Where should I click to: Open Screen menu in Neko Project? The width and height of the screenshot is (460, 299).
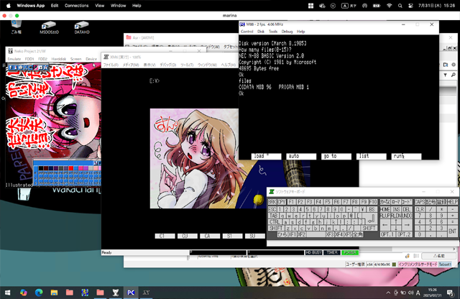point(75,59)
